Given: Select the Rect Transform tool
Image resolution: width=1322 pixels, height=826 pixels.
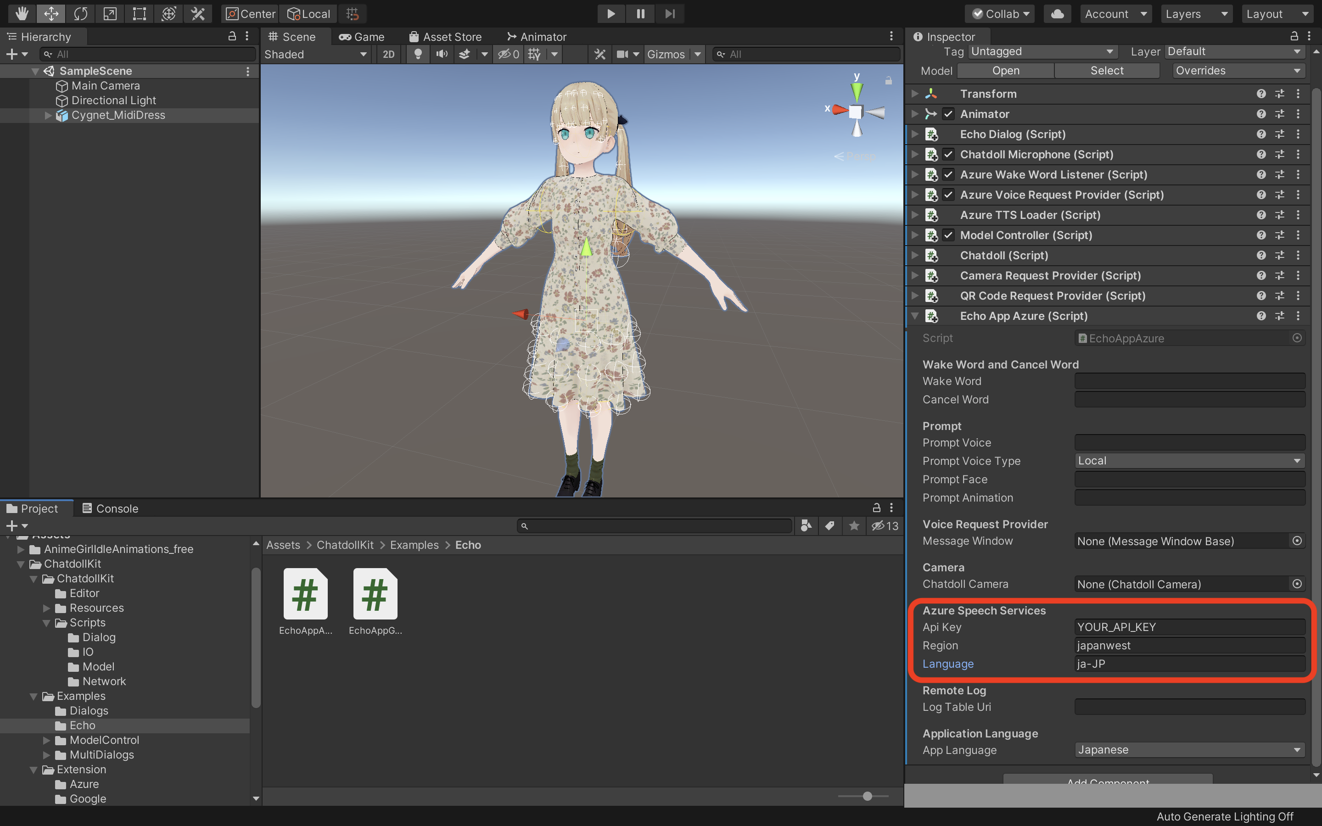Looking at the screenshot, I should pos(139,14).
